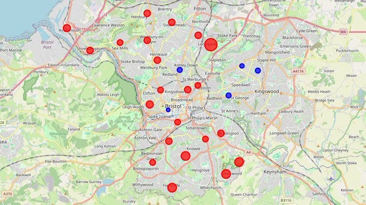366x205 pixels.
Task: Click the Frenchay label
Action: tap(252, 36)
